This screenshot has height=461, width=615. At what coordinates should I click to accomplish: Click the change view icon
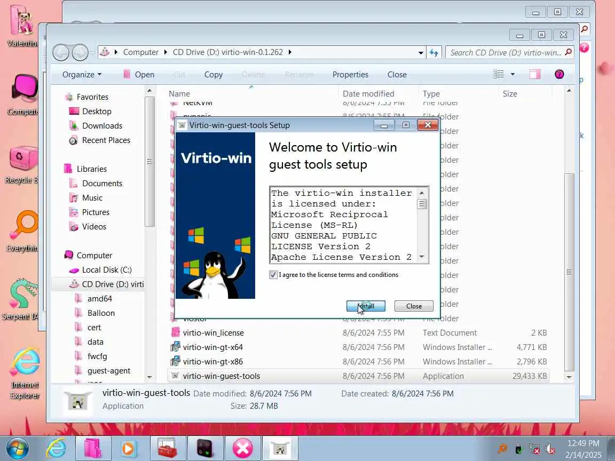[x=499, y=74]
